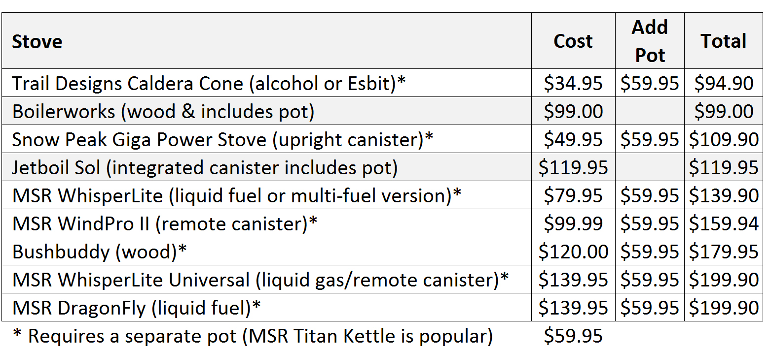Image resolution: width=771 pixels, height=348 pixels.
Task: Select the Jetboil Sol stove name
Action: [205, 168]
